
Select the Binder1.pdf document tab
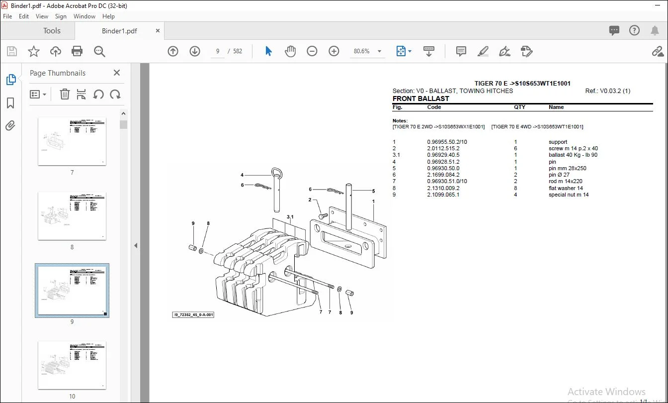[x=119, y=31]
